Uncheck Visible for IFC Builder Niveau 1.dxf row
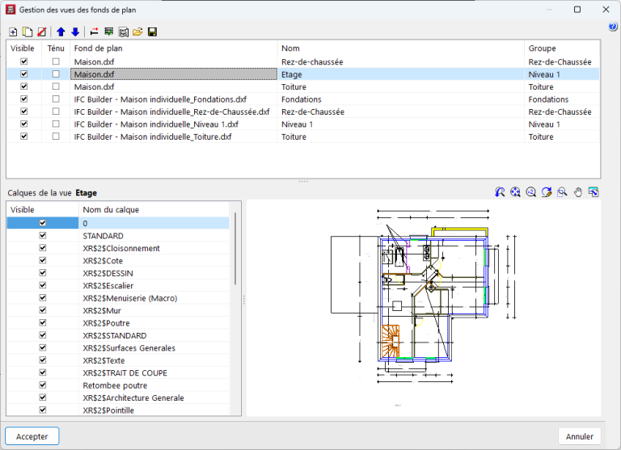This screenshot has width=621, height=450. tap(23, 124)
